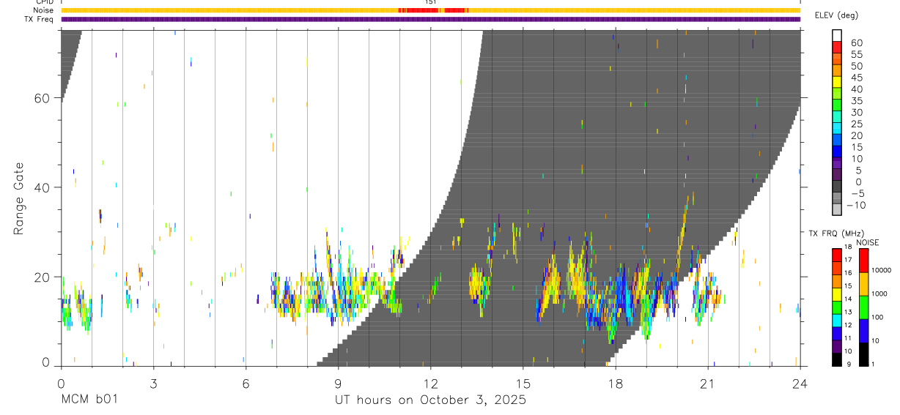Click the yellow 14–15 MHz segment of the TX FRQ colorbar
Screen dimensions: 900x415
pyautogui.click(x=837, y=294)
